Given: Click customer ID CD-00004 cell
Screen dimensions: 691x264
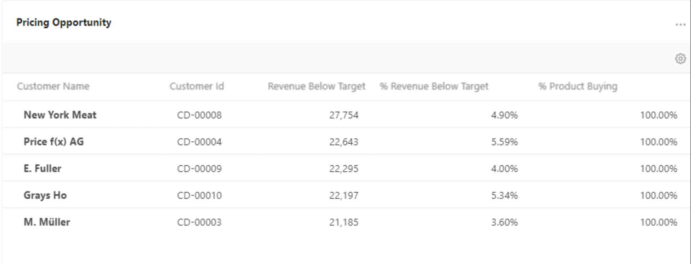Looking at the screenshot, I should coord(199,142).
